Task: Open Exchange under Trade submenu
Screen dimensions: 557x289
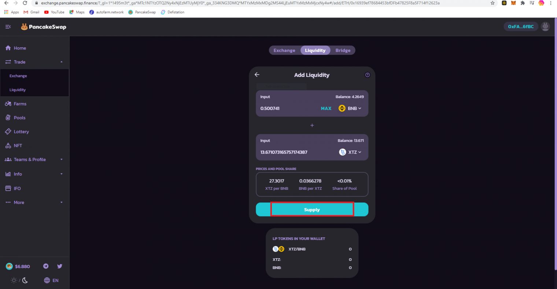Action: [x=18, y=76]
